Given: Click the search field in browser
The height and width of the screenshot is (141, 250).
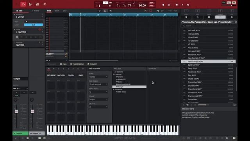Looking at the screenshot, I should pos(209,26).
